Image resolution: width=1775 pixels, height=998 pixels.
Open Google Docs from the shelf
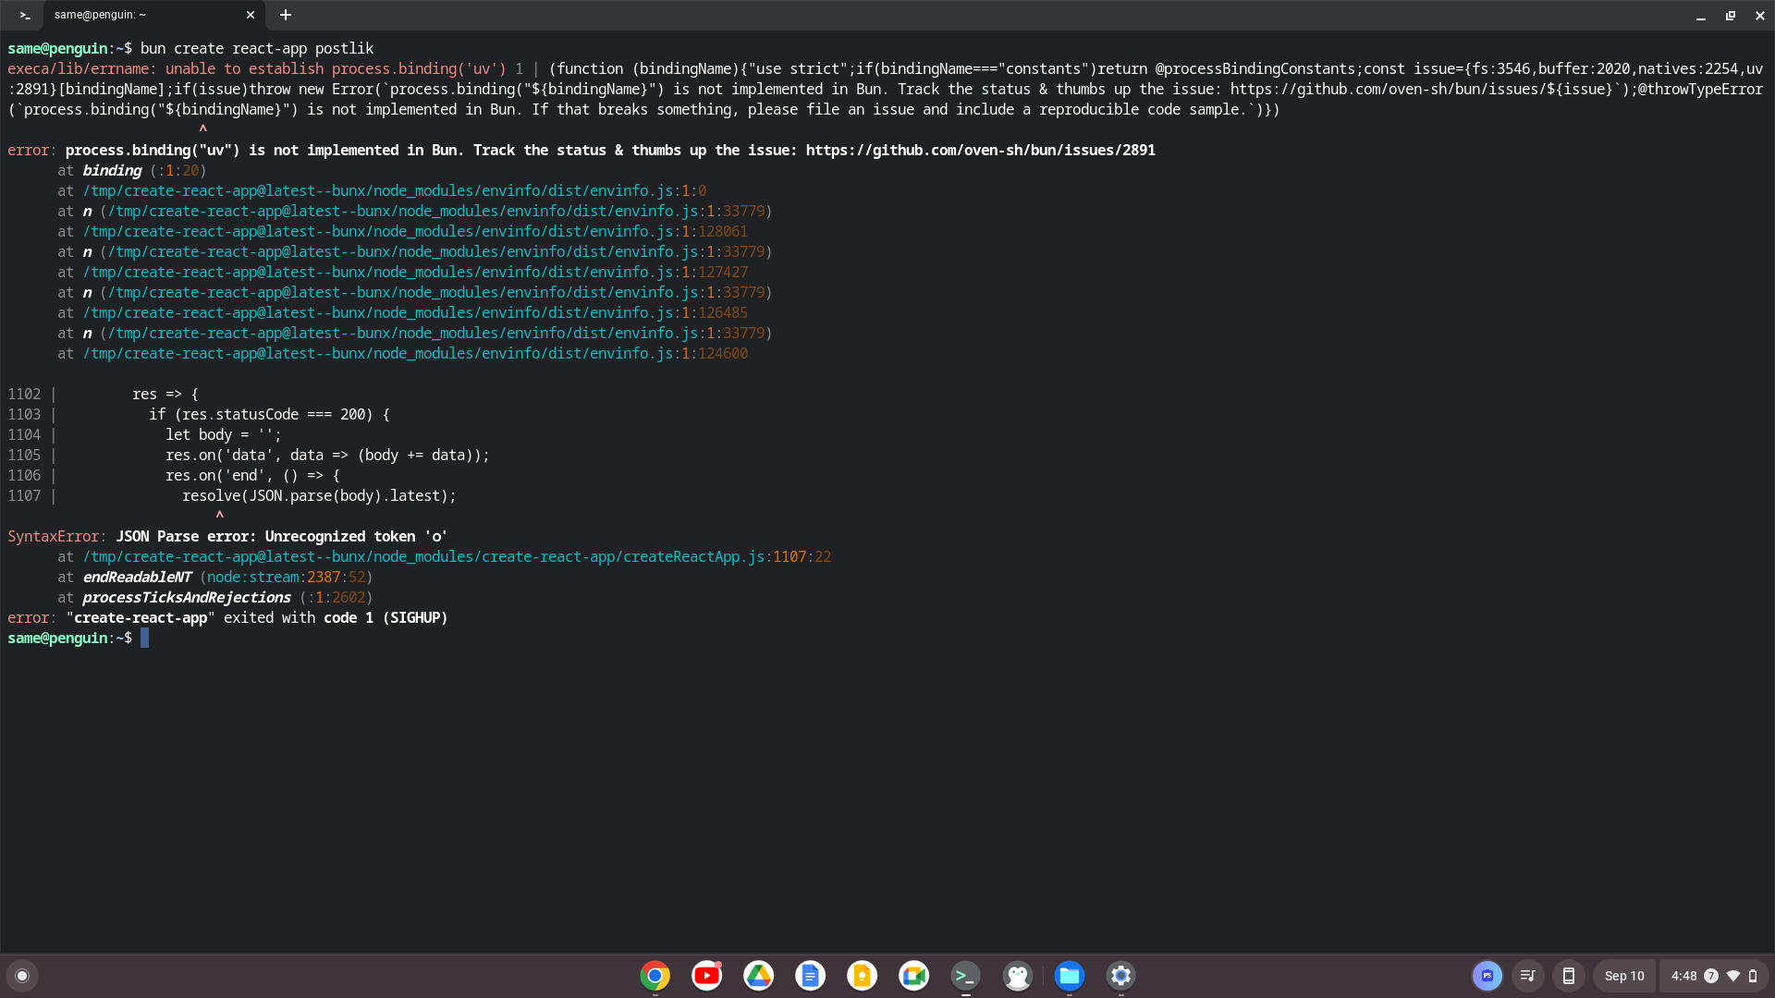pyautogui.click(x=810, y=975)
